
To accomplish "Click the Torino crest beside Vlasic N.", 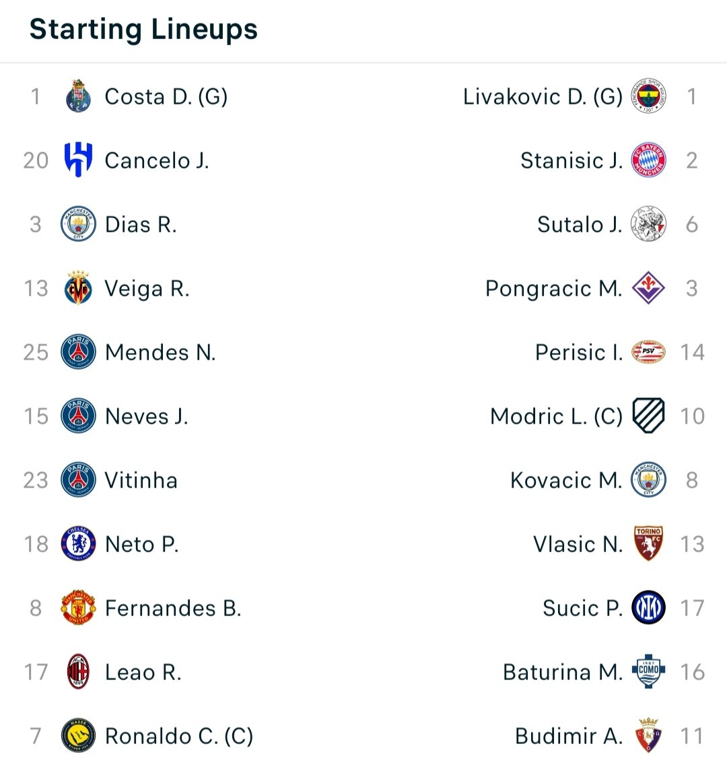I will coord(649,543).
